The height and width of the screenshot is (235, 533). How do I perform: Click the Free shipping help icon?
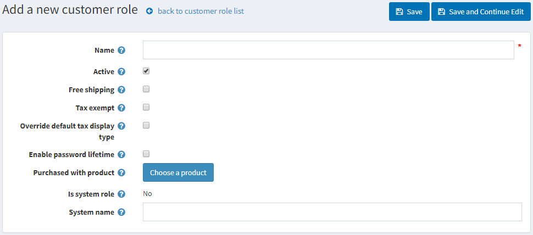pyautogui.click(x=121, y=89)
